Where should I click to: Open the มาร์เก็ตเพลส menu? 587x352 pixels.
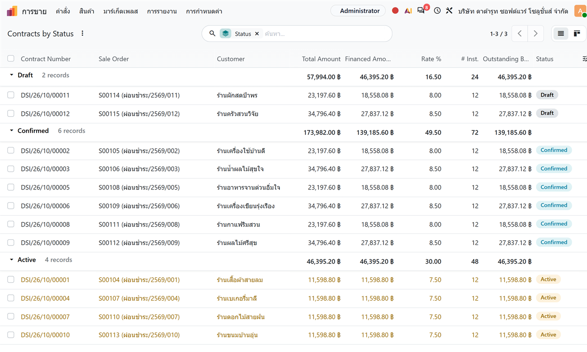(121, 11)
